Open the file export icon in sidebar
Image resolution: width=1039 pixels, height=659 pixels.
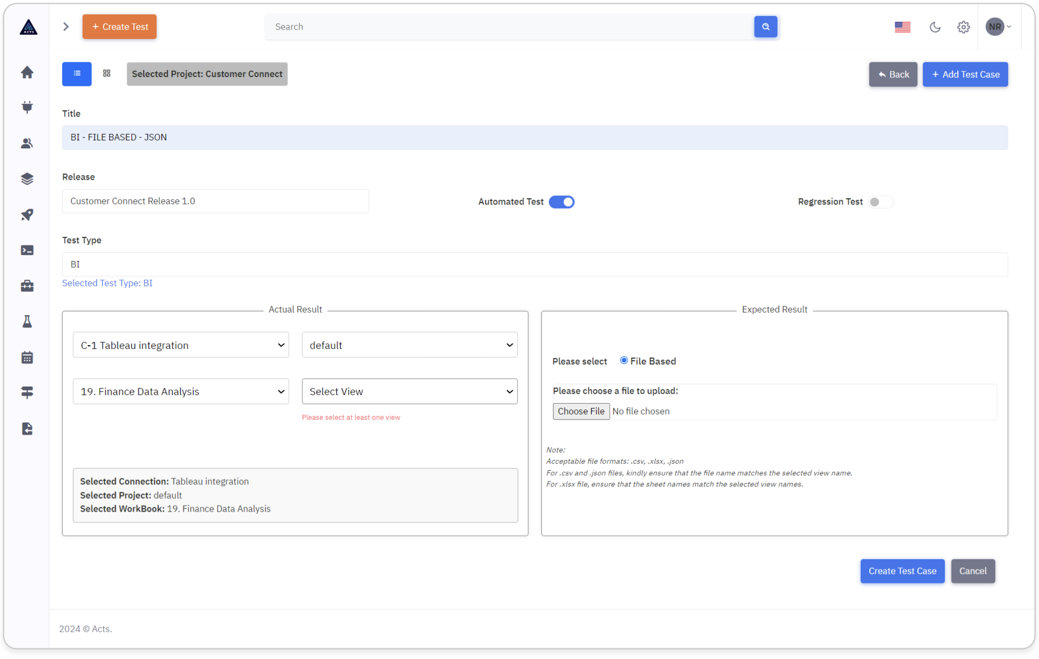[x=27, y=428]
